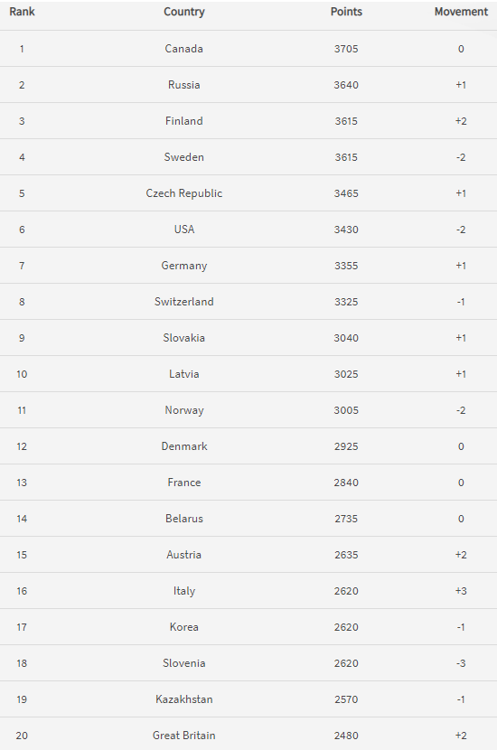Click Denmark's rank number 12
This screenshot has height=750, width=497.
[22, 446]
